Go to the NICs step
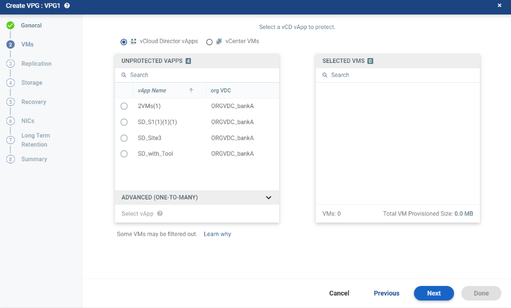Screen dimensions: 511x308 pos(27,121)
